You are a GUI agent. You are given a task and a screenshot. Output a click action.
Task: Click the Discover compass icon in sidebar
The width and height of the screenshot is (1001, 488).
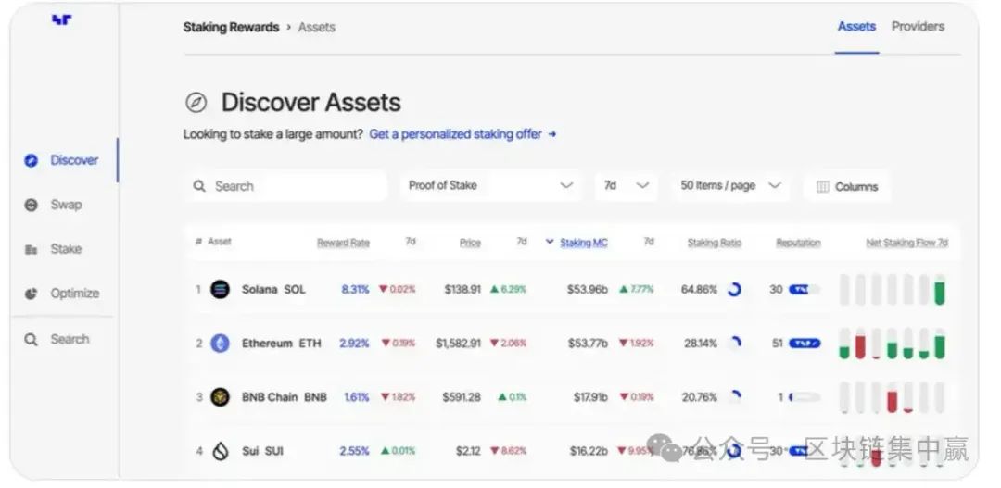32,161
